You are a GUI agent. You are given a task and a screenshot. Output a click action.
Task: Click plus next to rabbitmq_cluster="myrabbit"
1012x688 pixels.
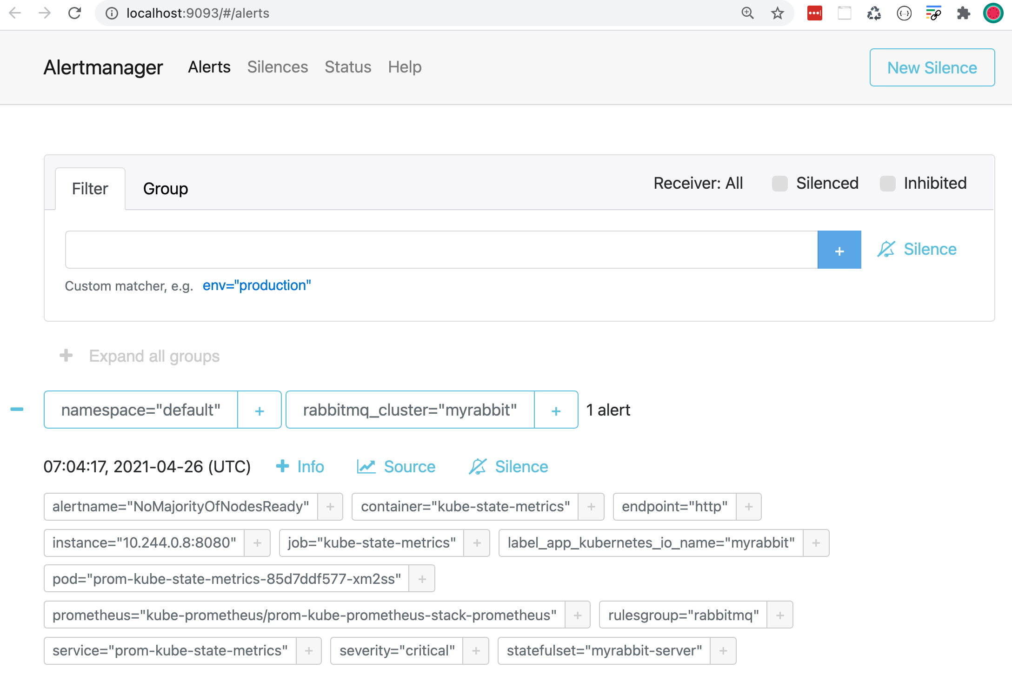[556, 410]
